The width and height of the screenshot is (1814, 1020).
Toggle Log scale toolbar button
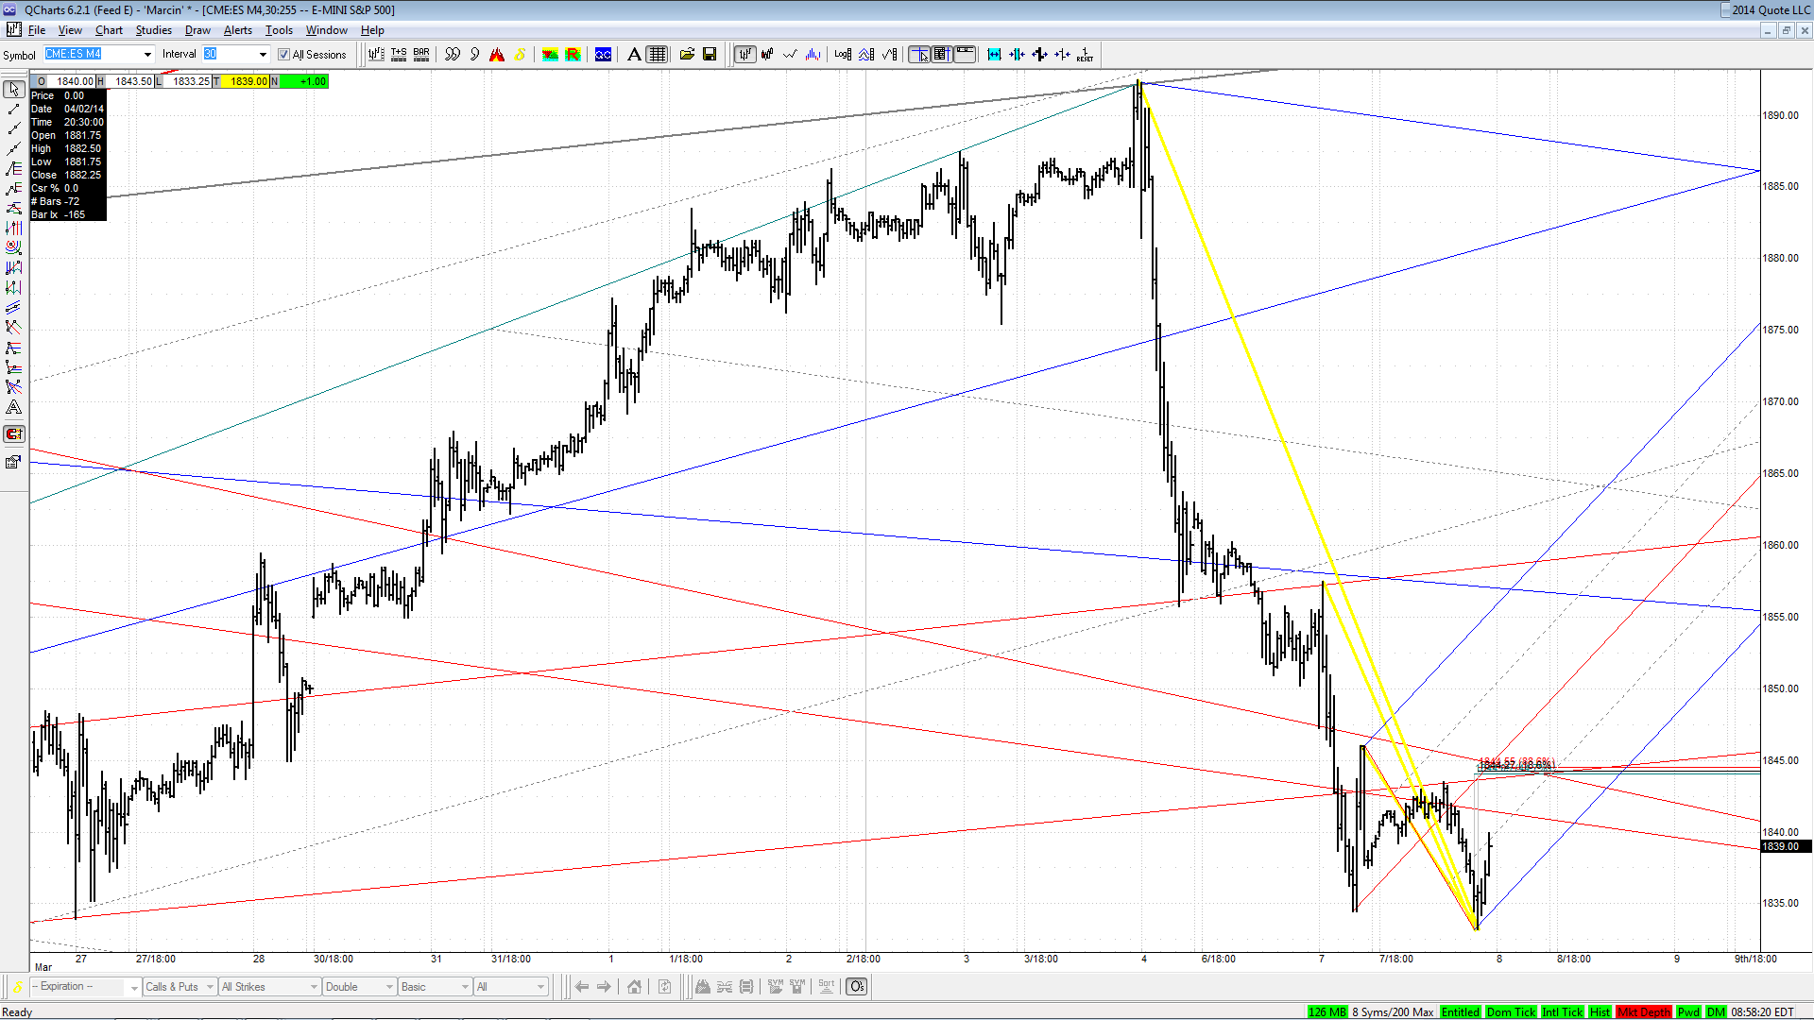click(843, 55)
